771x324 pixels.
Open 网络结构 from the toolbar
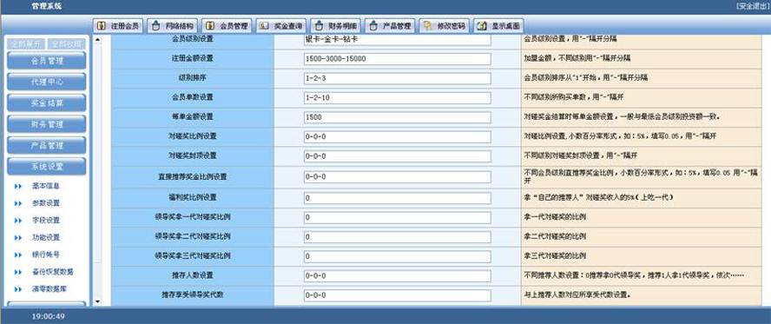[172, 25]
